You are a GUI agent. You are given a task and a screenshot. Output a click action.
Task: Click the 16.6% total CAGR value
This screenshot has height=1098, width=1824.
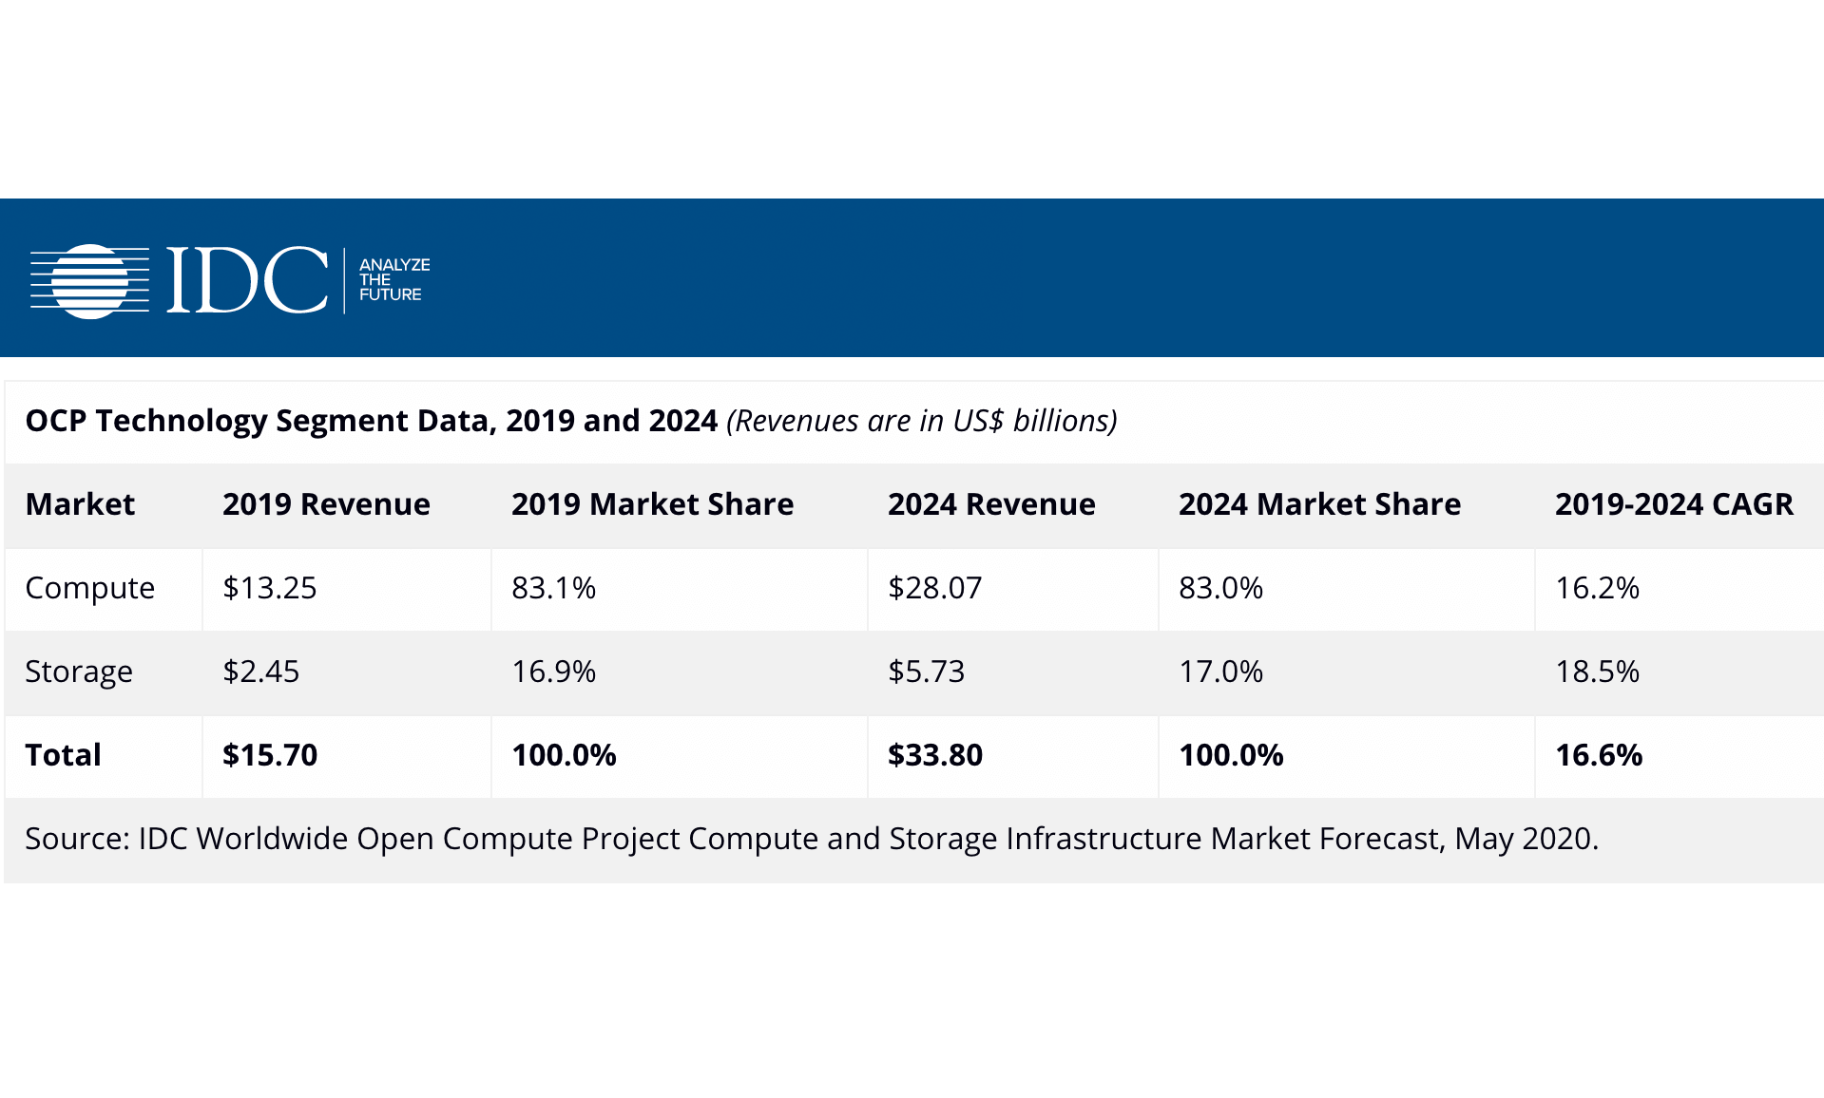(1598, 755)
